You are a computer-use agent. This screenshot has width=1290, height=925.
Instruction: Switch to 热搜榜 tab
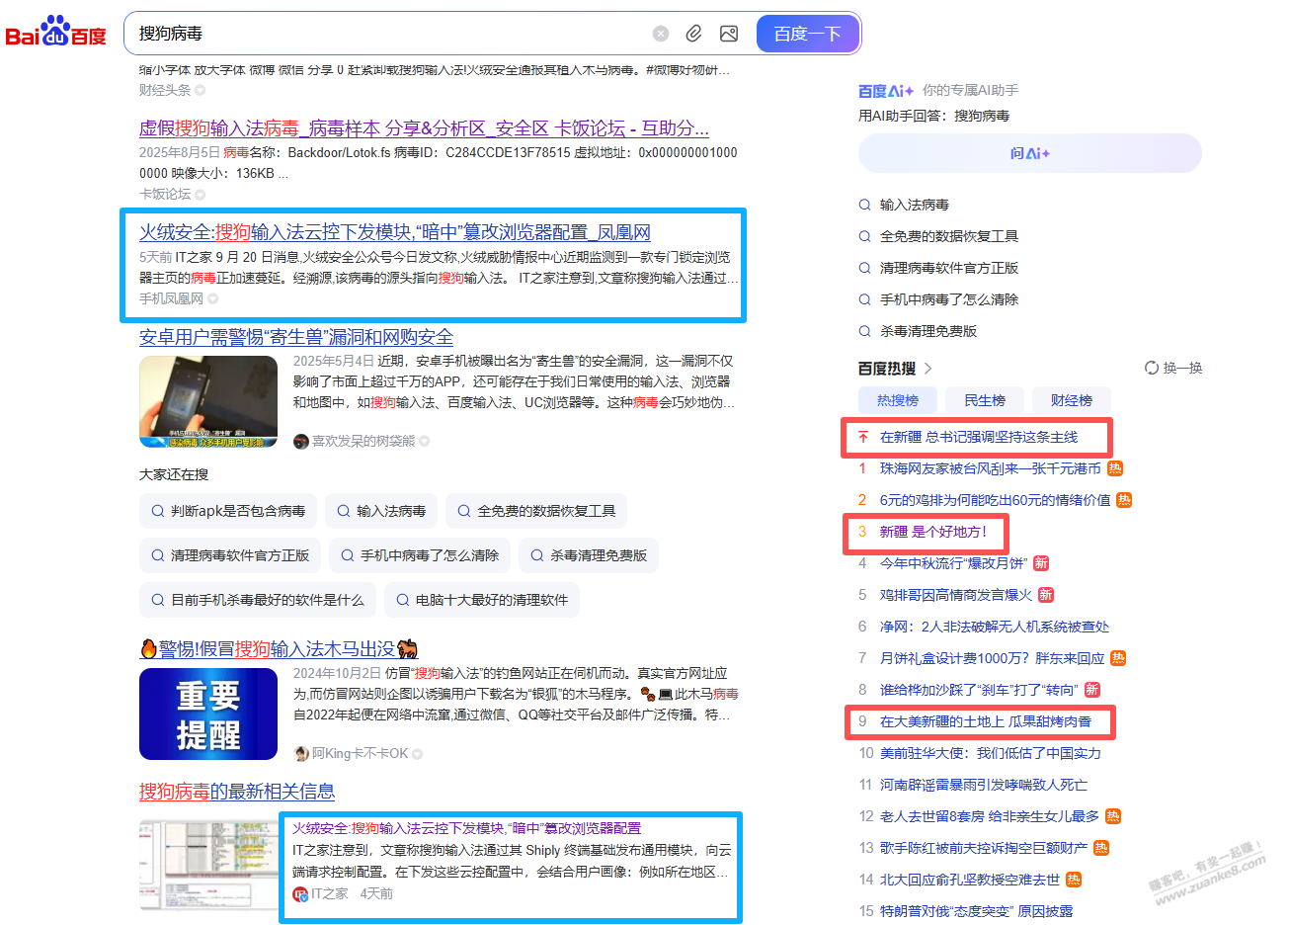click(x=898, y=400)
